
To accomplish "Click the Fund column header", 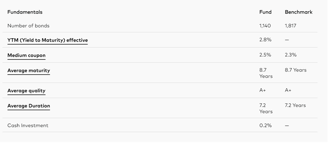I will click(x=265, y=12).
